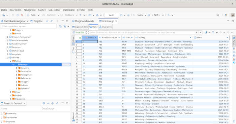Click the linien column header
The image size is (236, 124).
pos(128,37)
